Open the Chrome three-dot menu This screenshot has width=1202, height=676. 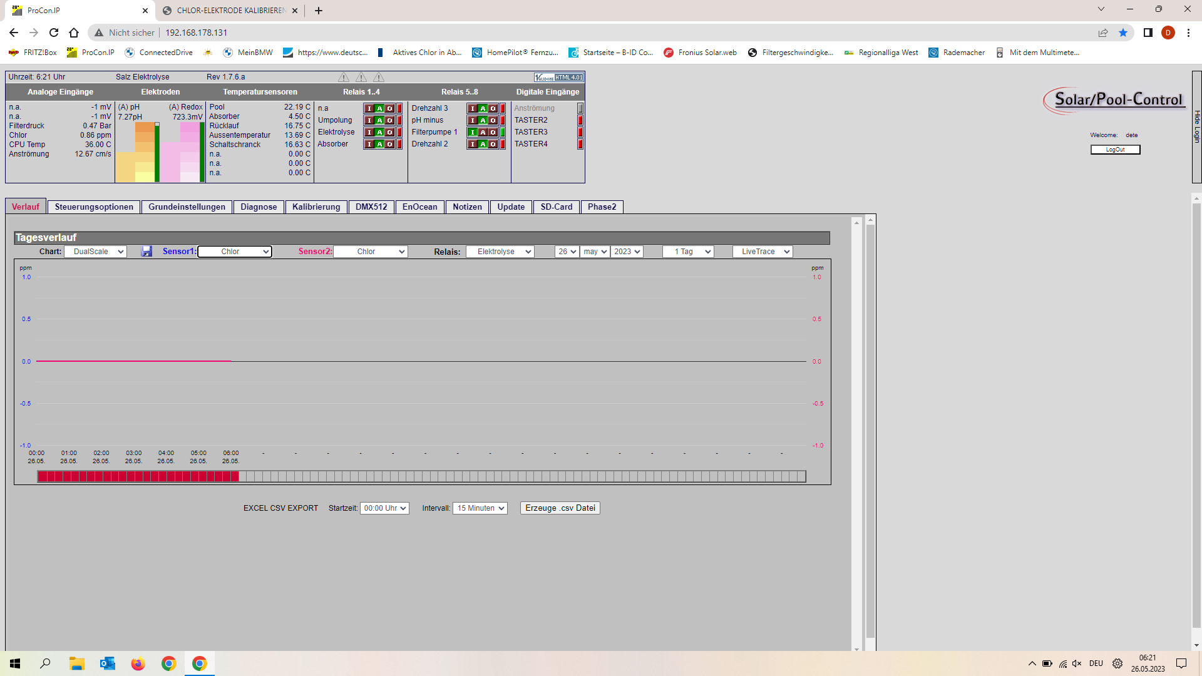click(x=1188, y=33)
